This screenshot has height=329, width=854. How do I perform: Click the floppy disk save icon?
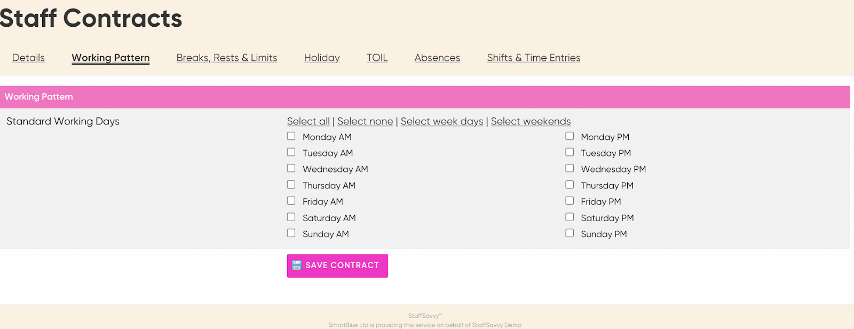click(x=297, y=265)
